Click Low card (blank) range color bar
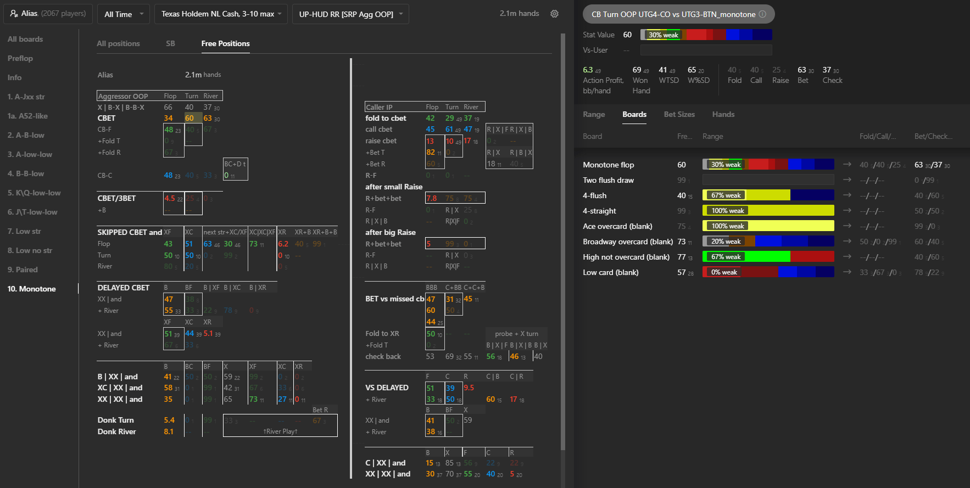This screenshot has width=970, height=488. (x=768, y=272)
